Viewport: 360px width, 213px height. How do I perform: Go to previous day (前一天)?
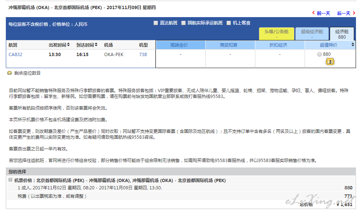pos(323,13)
